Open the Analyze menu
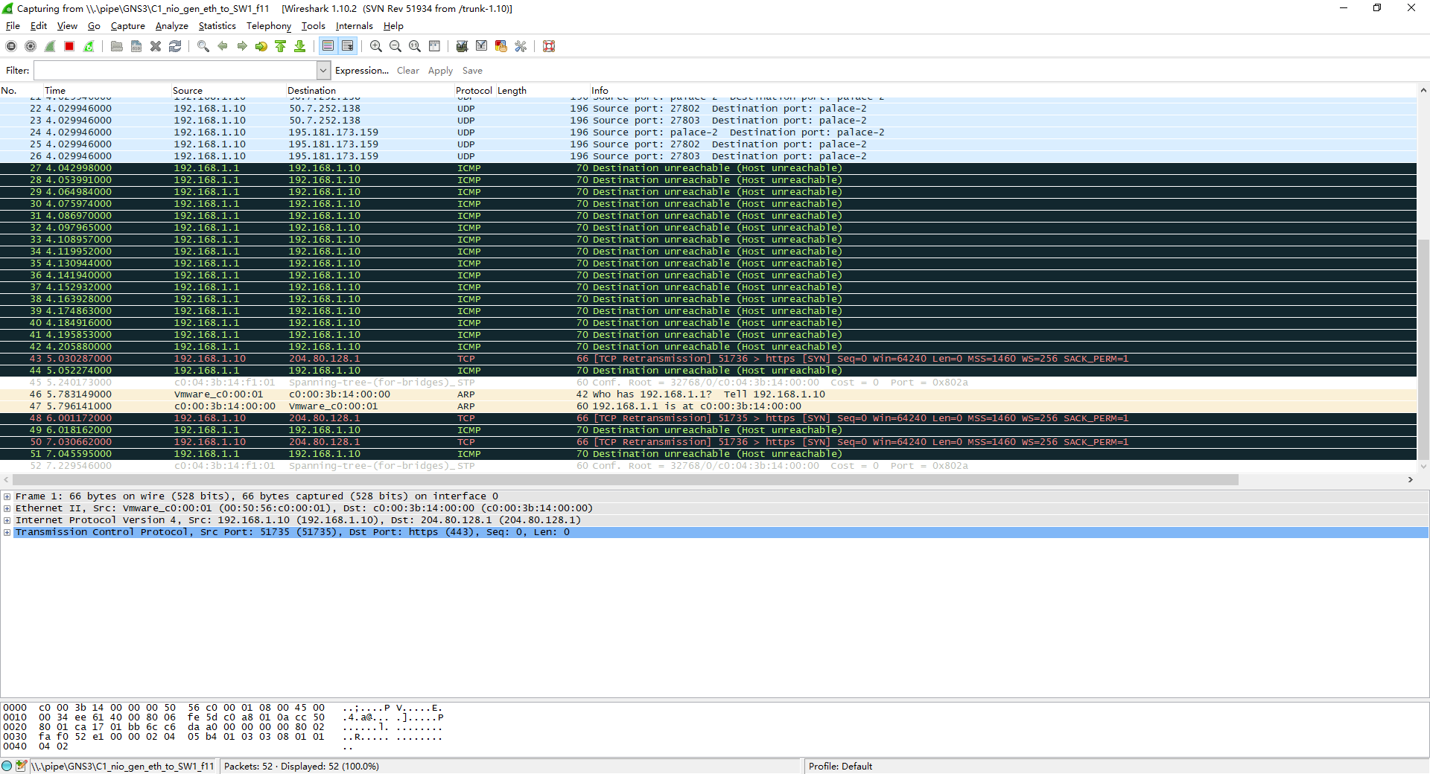Image resolution: width=1430 pixels, height=774 pixels. pyautogui.click(x=171, y=26)
